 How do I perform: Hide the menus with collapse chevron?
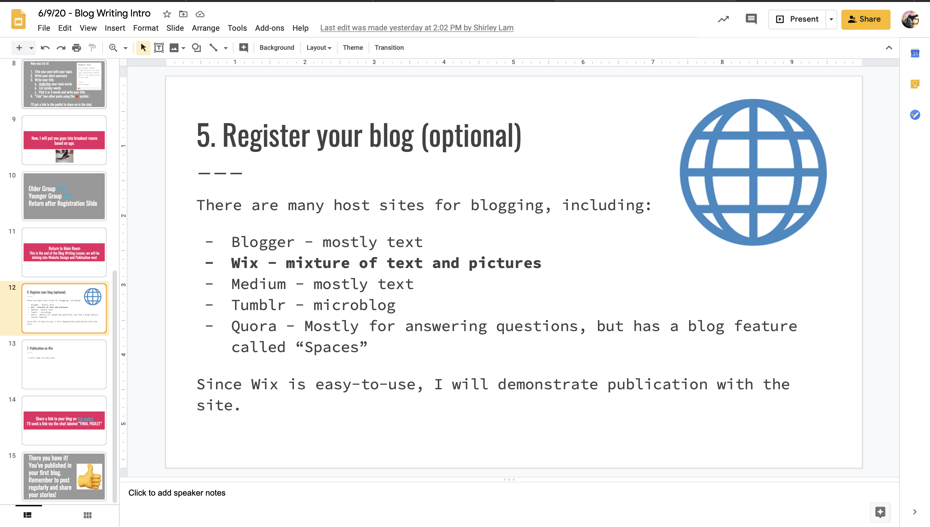tap(889, 48)
